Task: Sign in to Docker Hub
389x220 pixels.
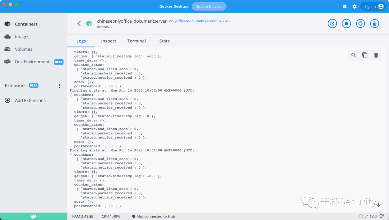Action: (374, 7)
